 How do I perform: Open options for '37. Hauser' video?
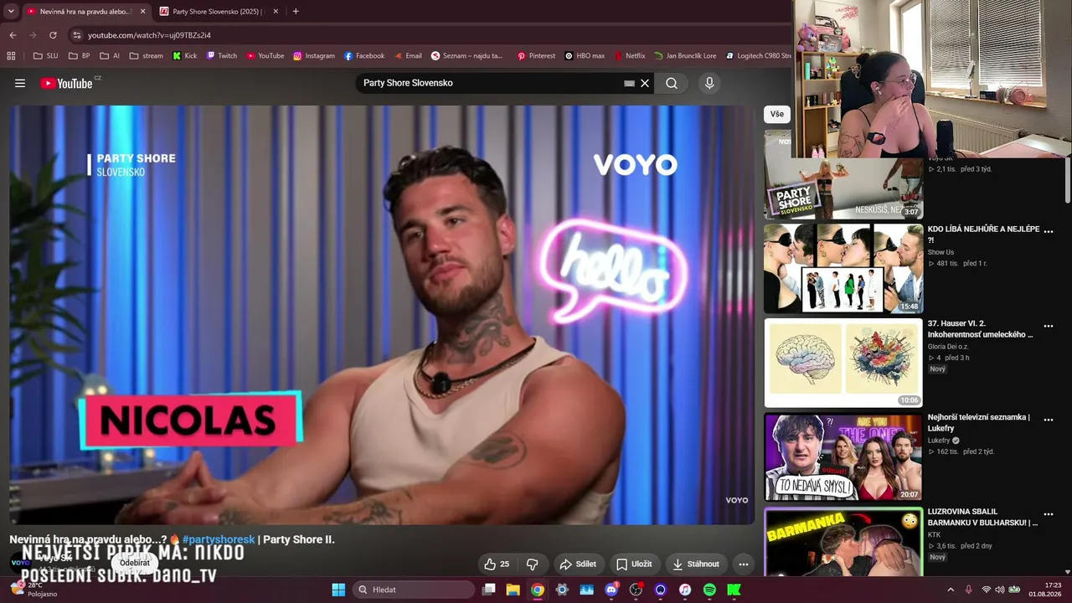click(1048, 326)
